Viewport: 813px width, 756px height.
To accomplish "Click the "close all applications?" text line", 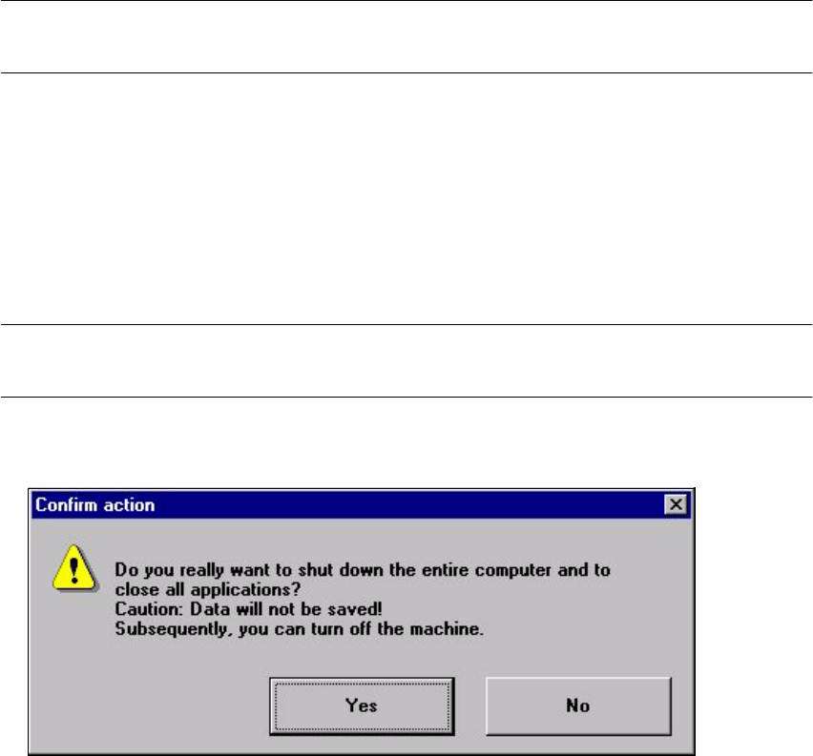I will click(x=207, y=590).
